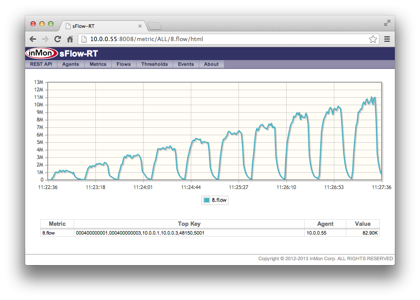This screenshot has width=420, height=300.
Task: Toggle the 8.flow series in the legend
Action: click(x=214, y=200)
